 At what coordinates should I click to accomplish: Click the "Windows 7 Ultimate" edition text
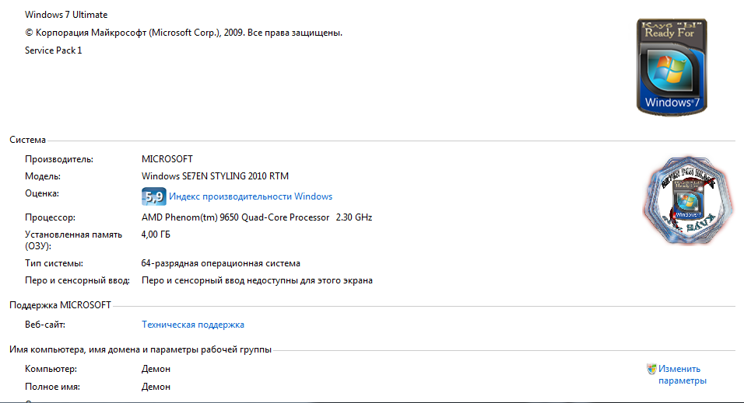click(x=66, y=15)
